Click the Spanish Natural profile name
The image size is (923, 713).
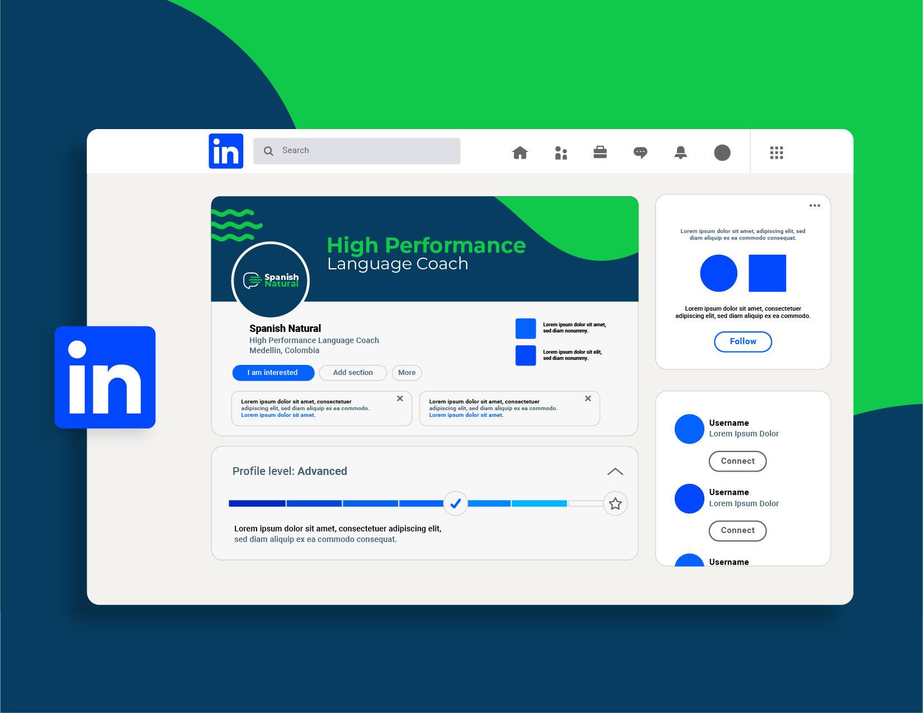(285, 329)
